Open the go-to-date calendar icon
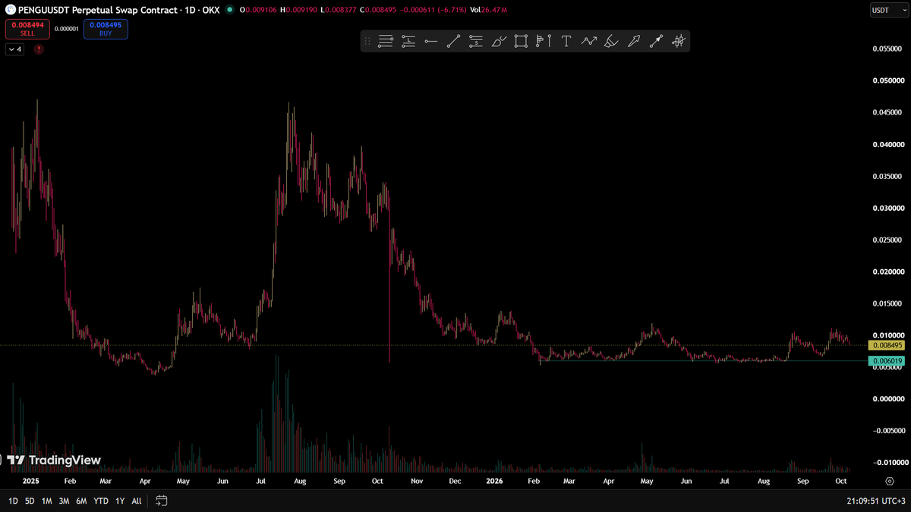The width and height of the screenshot is (911, 512). click(x=161, y=501)
